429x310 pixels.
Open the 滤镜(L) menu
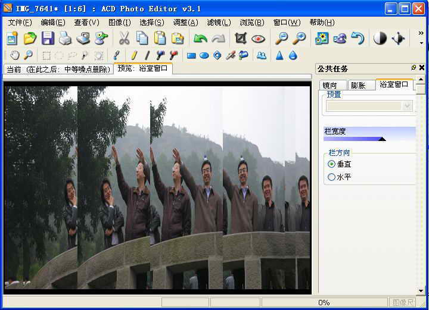(x=219, y=23)
